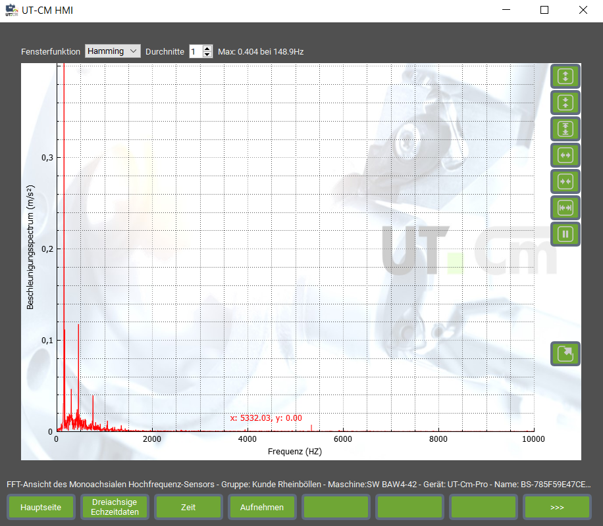Screen dimensions: 603x526
Task: Click the export chart icon
Action: [565, 354]
